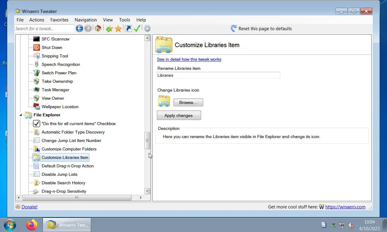The image size is (387, 232).
Task: Click the vertical tree scrollbar thumb
Action: click(x=148, y=141)
